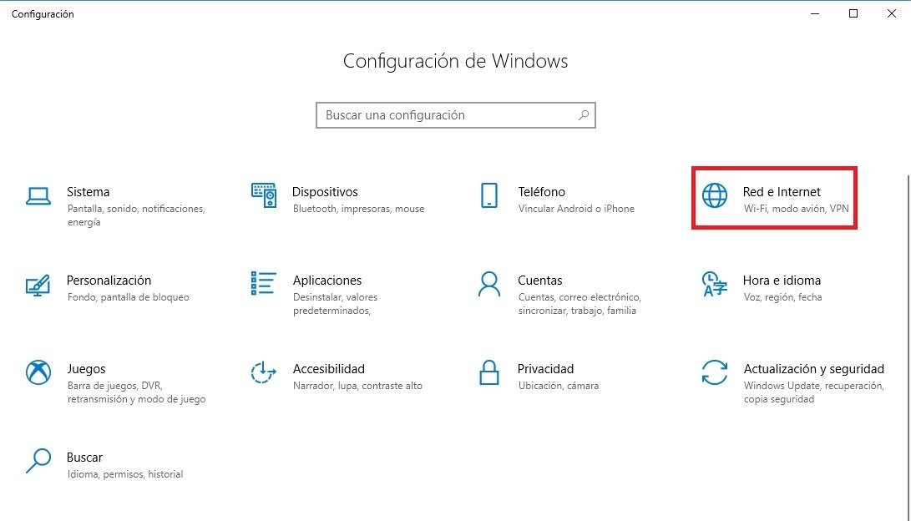911x521 pixels.
Task: Click the Personalización paintbrush icon
Action: coord(38,285)
